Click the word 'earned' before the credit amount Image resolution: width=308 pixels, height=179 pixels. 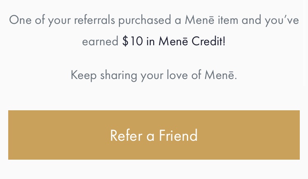pos(100,42)
